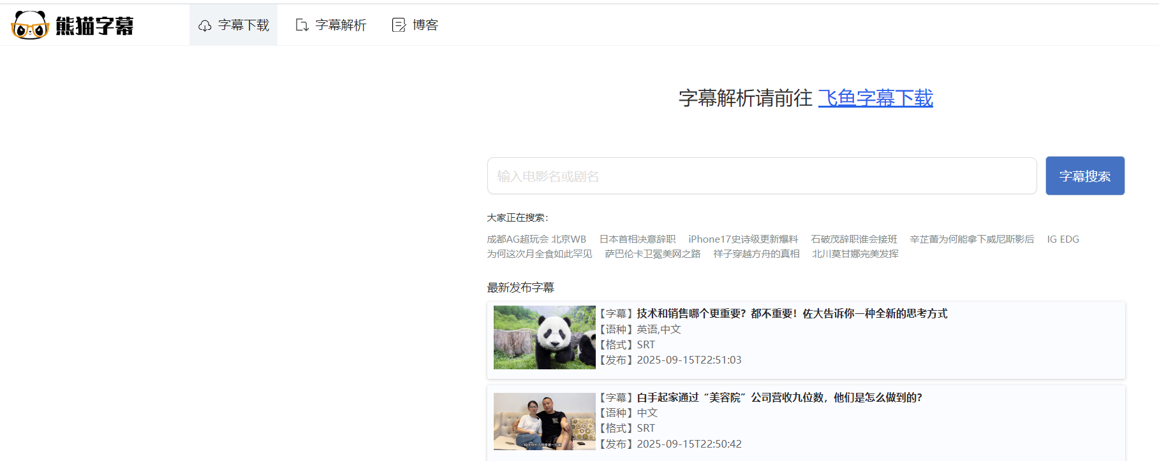This screenshot has height=461, width=1159.
Task: Open the couple on sofa thumbnail
Action: click(544, 422)
